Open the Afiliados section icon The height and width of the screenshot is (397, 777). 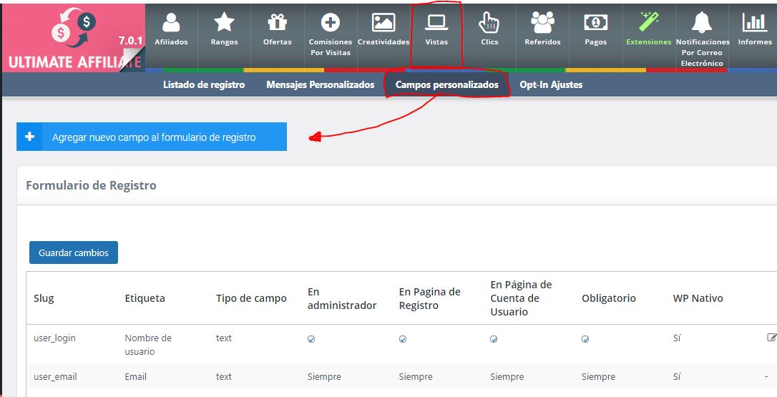coord(171,23)
